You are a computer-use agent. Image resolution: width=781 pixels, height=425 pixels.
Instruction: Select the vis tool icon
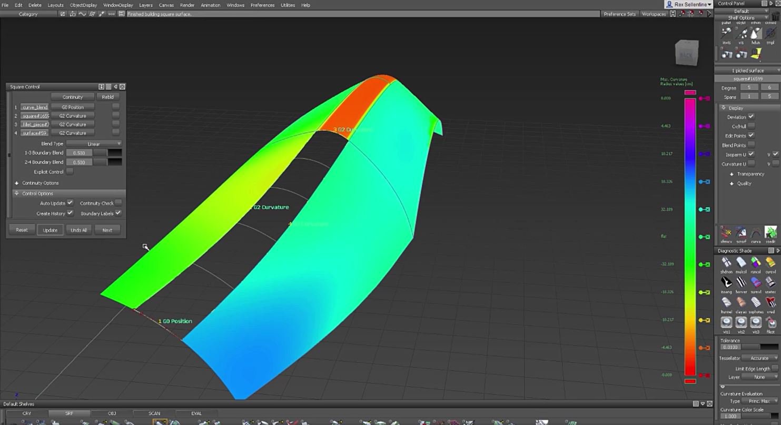(742, 33)
